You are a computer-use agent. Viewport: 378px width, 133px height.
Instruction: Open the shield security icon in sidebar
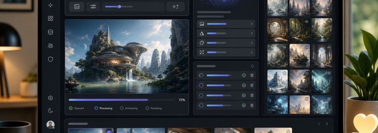coord(50,59)
